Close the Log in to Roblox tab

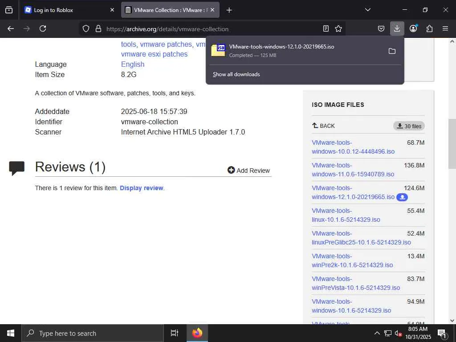[x=112, y=10]
